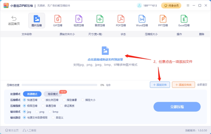Open the PDF压缩 compression tool
The image size is (211, 134).
pyautogui.click(x=121, y=19)
